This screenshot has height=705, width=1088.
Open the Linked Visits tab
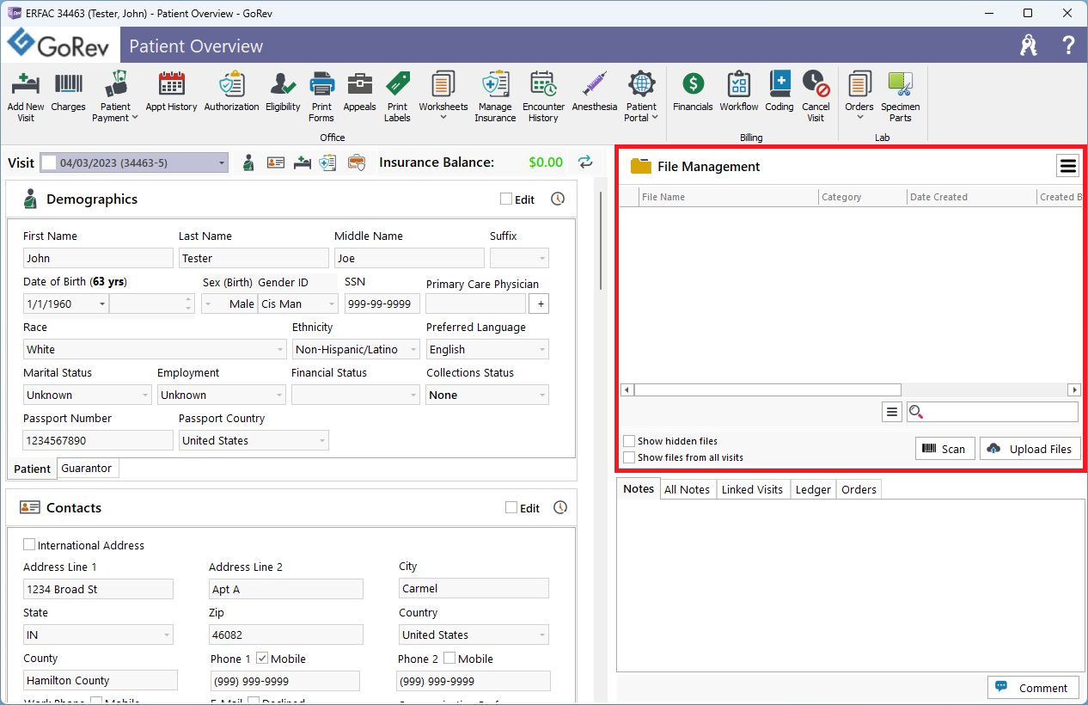pyautogui.click(x=752, y=489)
